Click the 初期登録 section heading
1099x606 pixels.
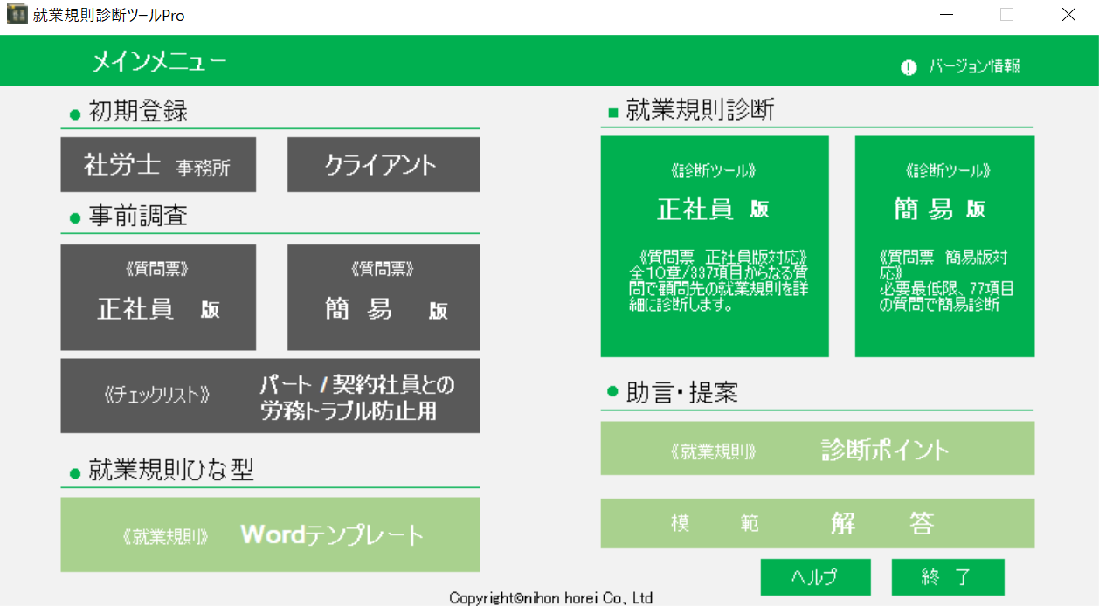(x=138, y=112)
